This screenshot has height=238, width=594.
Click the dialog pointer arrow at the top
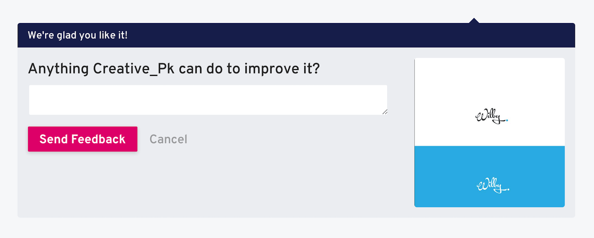(474, 20)
